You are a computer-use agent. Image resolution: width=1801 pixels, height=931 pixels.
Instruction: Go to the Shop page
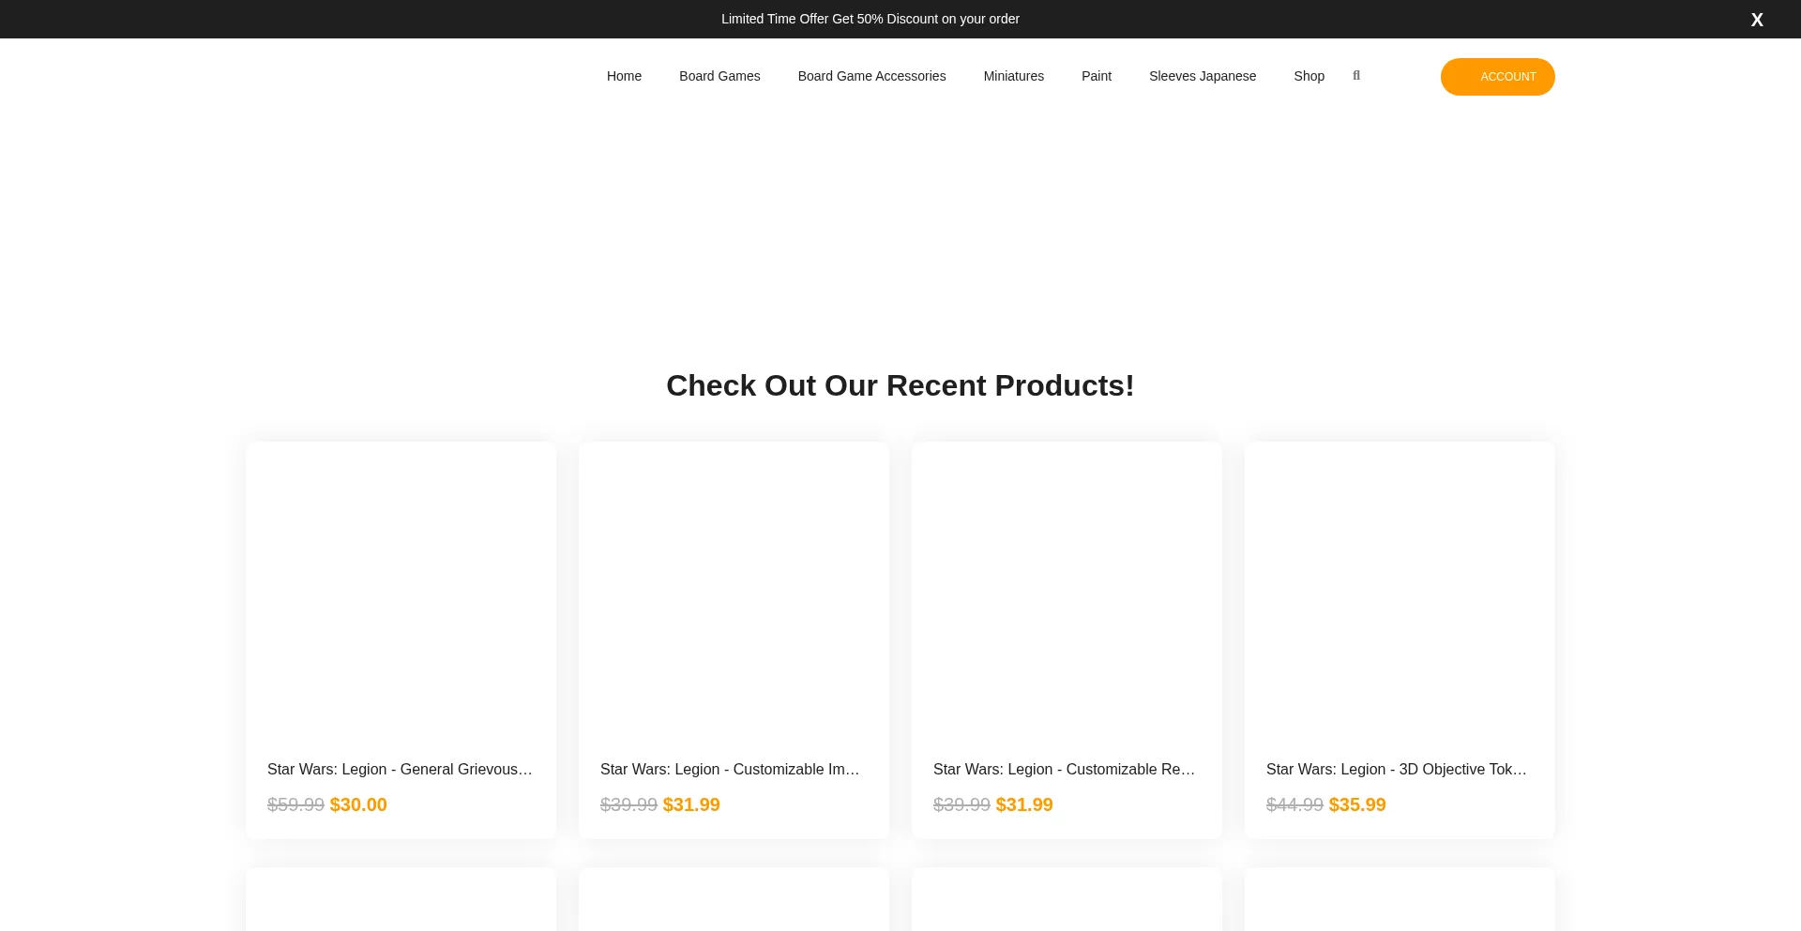click(1309, 76)
